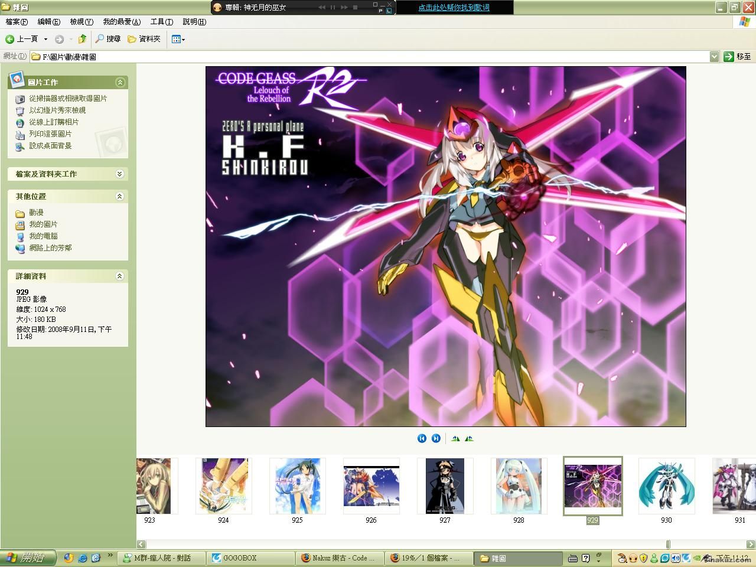756x567 pixels.
Task: Go back with the 上一頁 button
Action: tap(21, 39)
